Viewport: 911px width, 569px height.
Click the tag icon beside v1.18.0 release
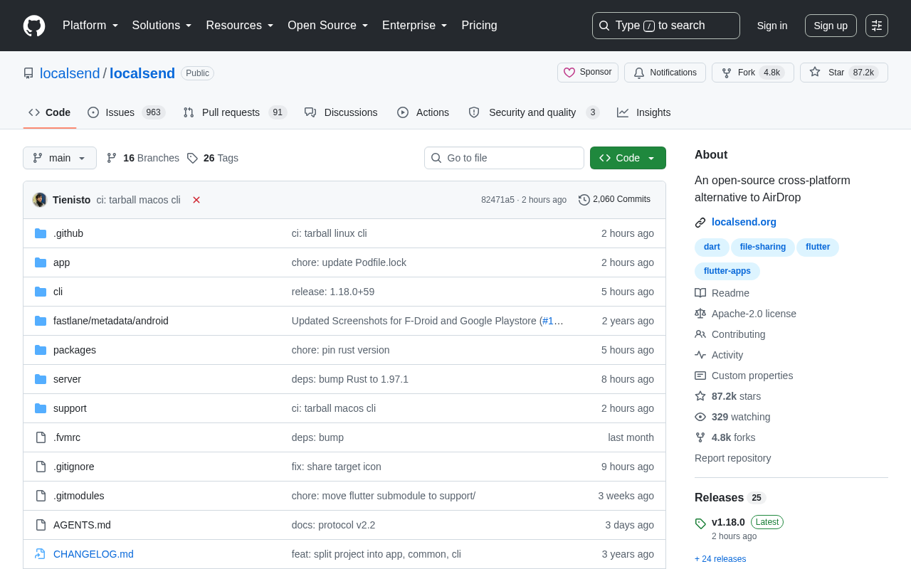click(700, 523)
